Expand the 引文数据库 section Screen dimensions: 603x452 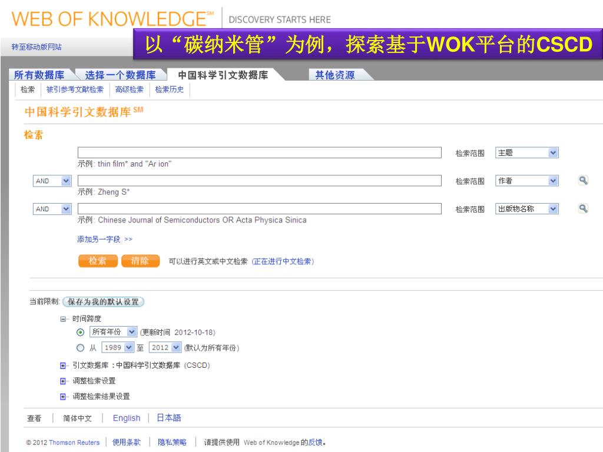point(63,365)
